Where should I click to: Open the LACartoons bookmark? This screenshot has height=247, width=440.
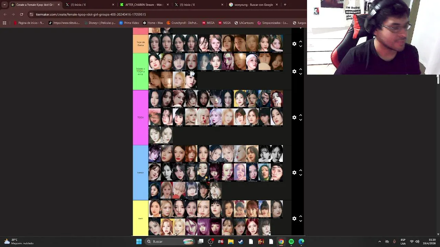click(244, 23)
